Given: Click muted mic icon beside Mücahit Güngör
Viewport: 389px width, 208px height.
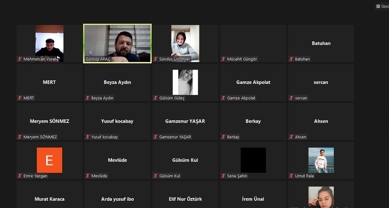Looking at the screenshot, I should pos(224,59).
